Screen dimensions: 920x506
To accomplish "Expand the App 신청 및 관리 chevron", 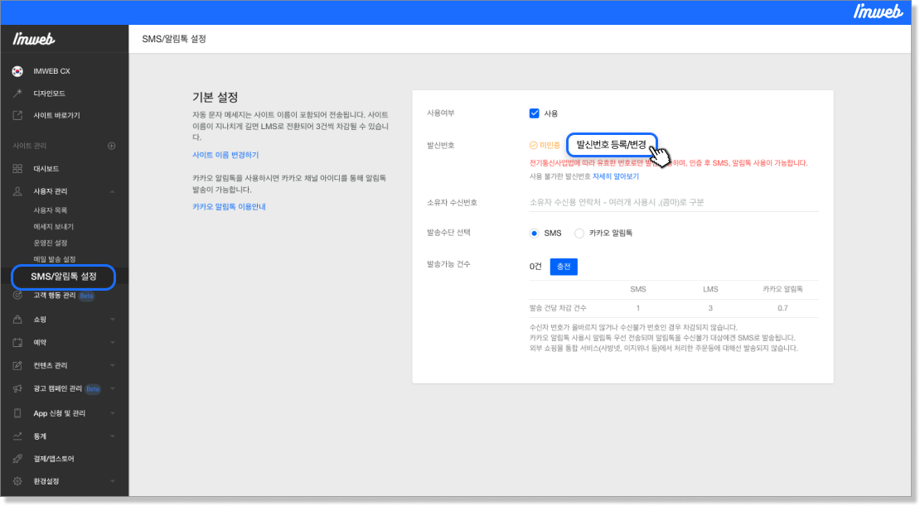I will click(112, 413).
